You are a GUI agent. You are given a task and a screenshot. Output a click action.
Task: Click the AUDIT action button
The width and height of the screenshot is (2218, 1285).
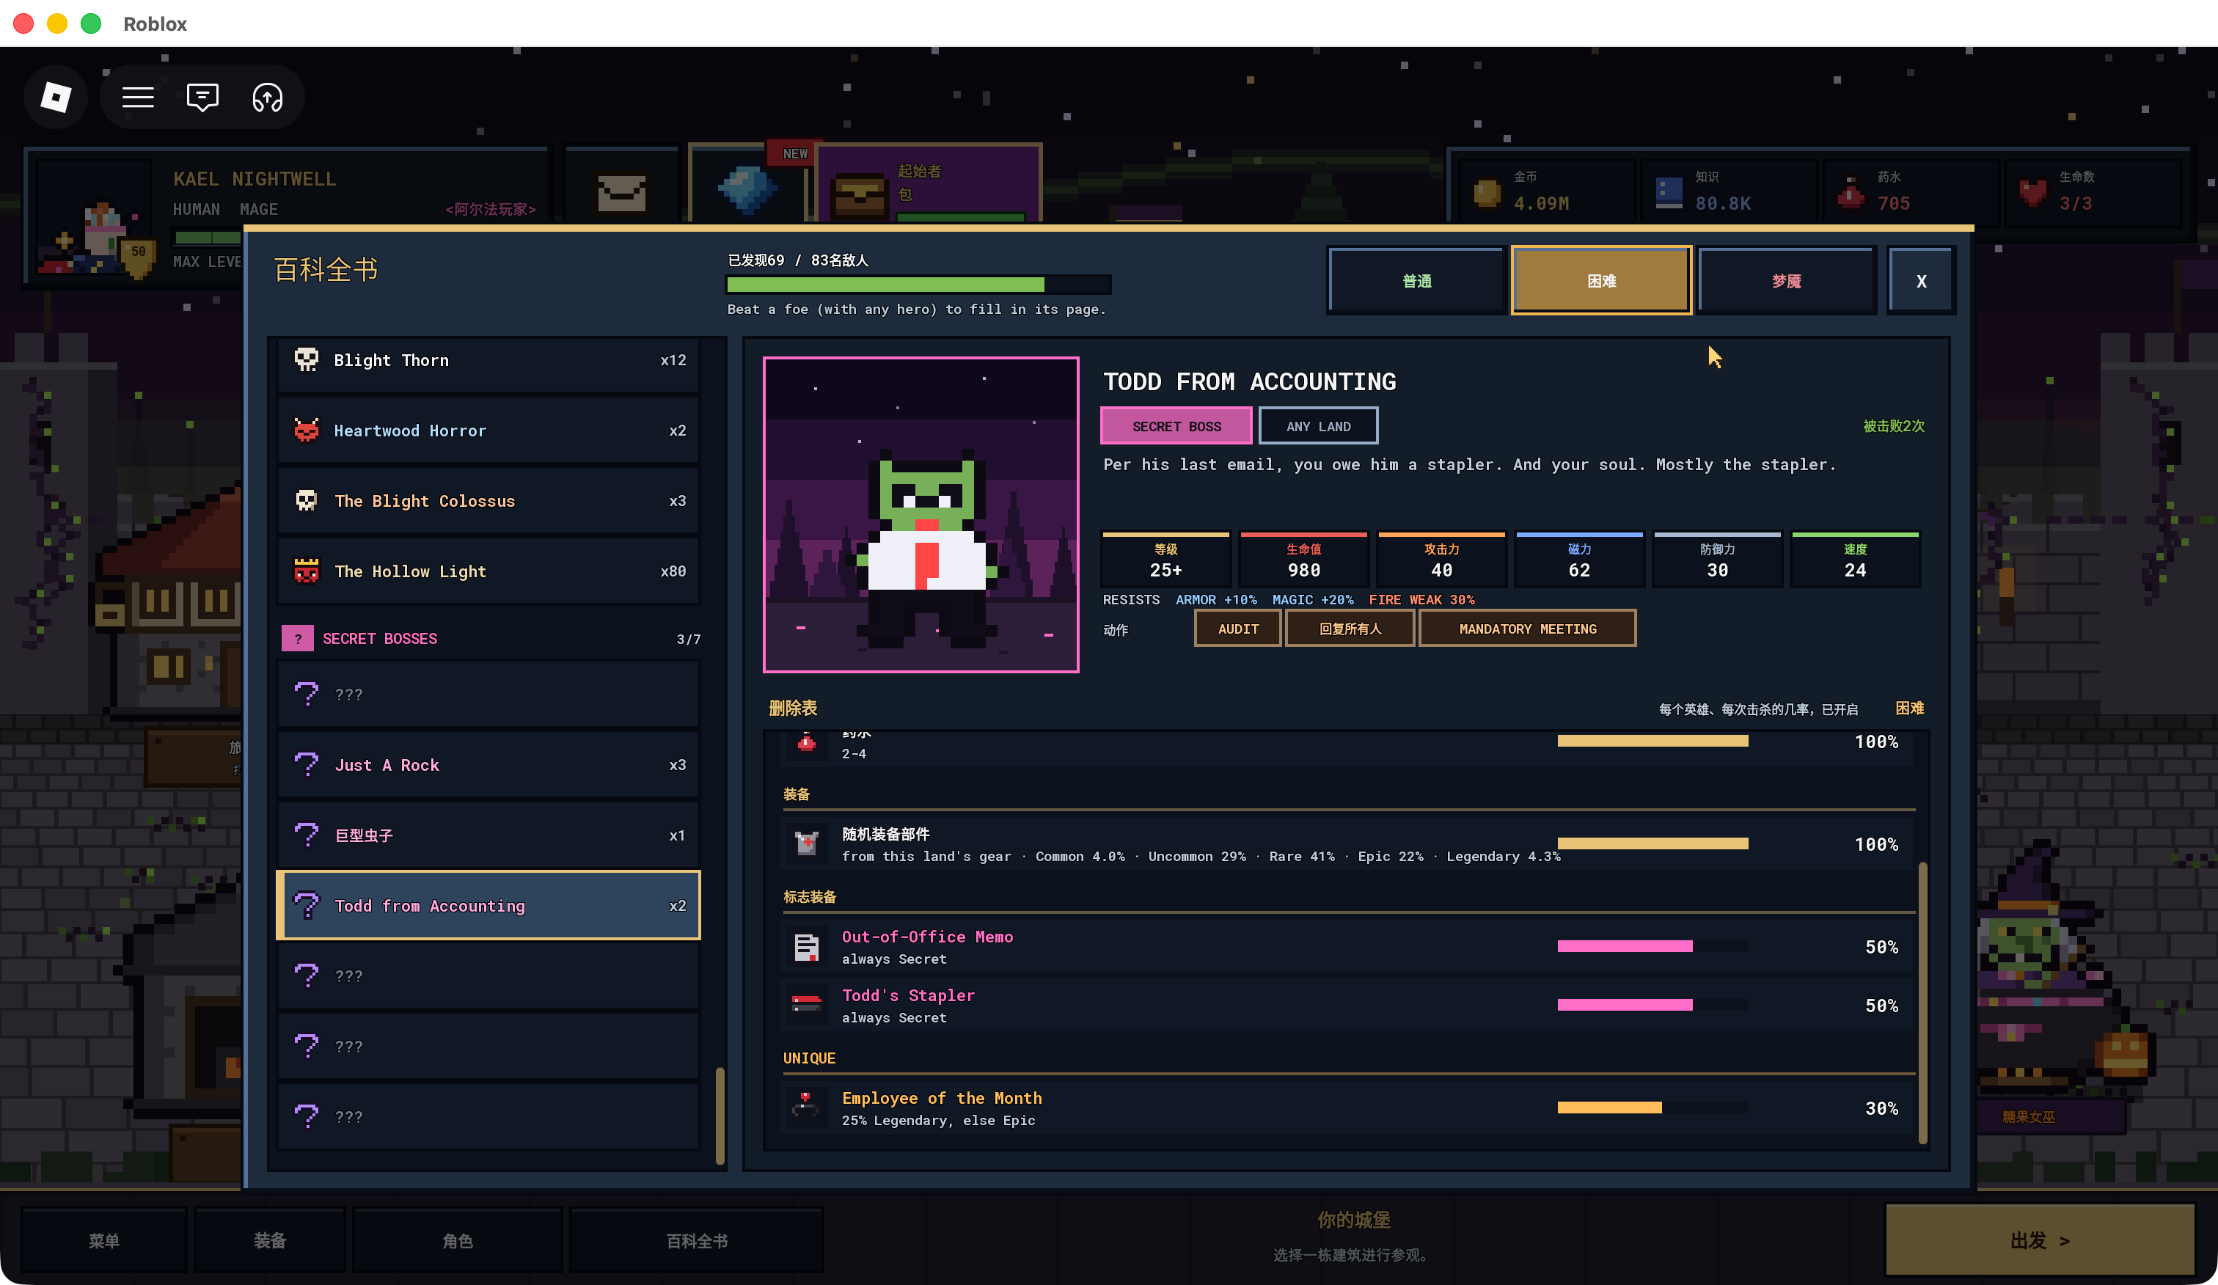point(1237,629)
